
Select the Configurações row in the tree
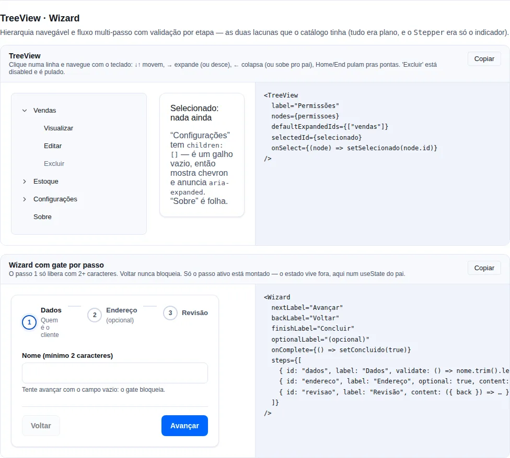coord(79,199)
